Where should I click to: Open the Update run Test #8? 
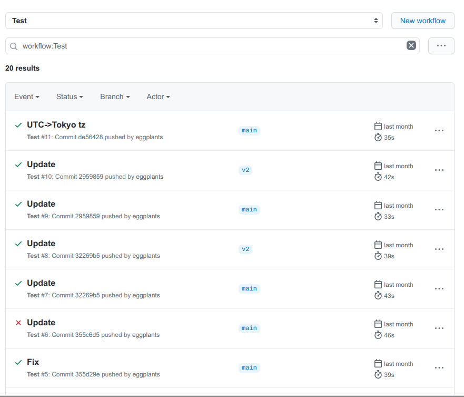click(41, 244)
